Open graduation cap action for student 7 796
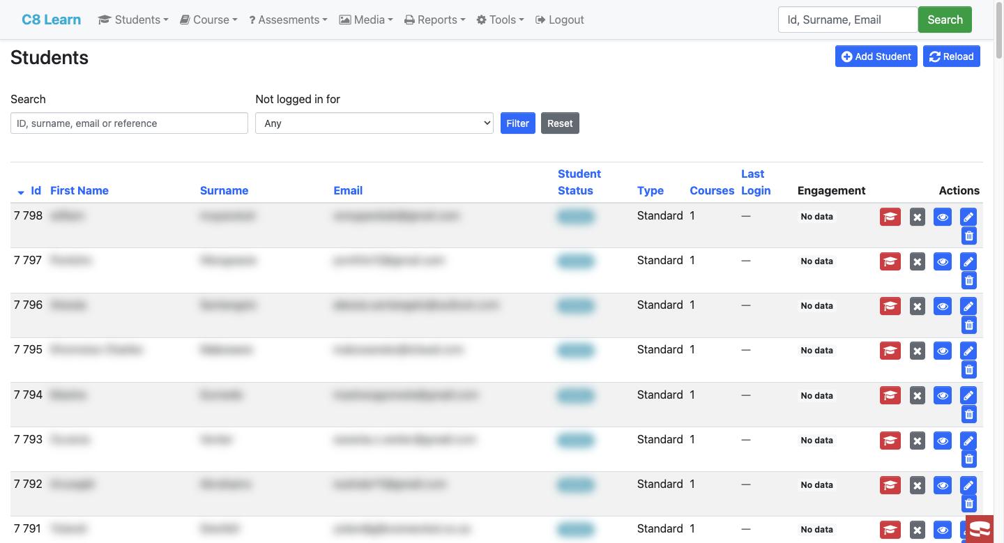The height and width of the screenshot is (543, 1004). click(x=890, y=306)
